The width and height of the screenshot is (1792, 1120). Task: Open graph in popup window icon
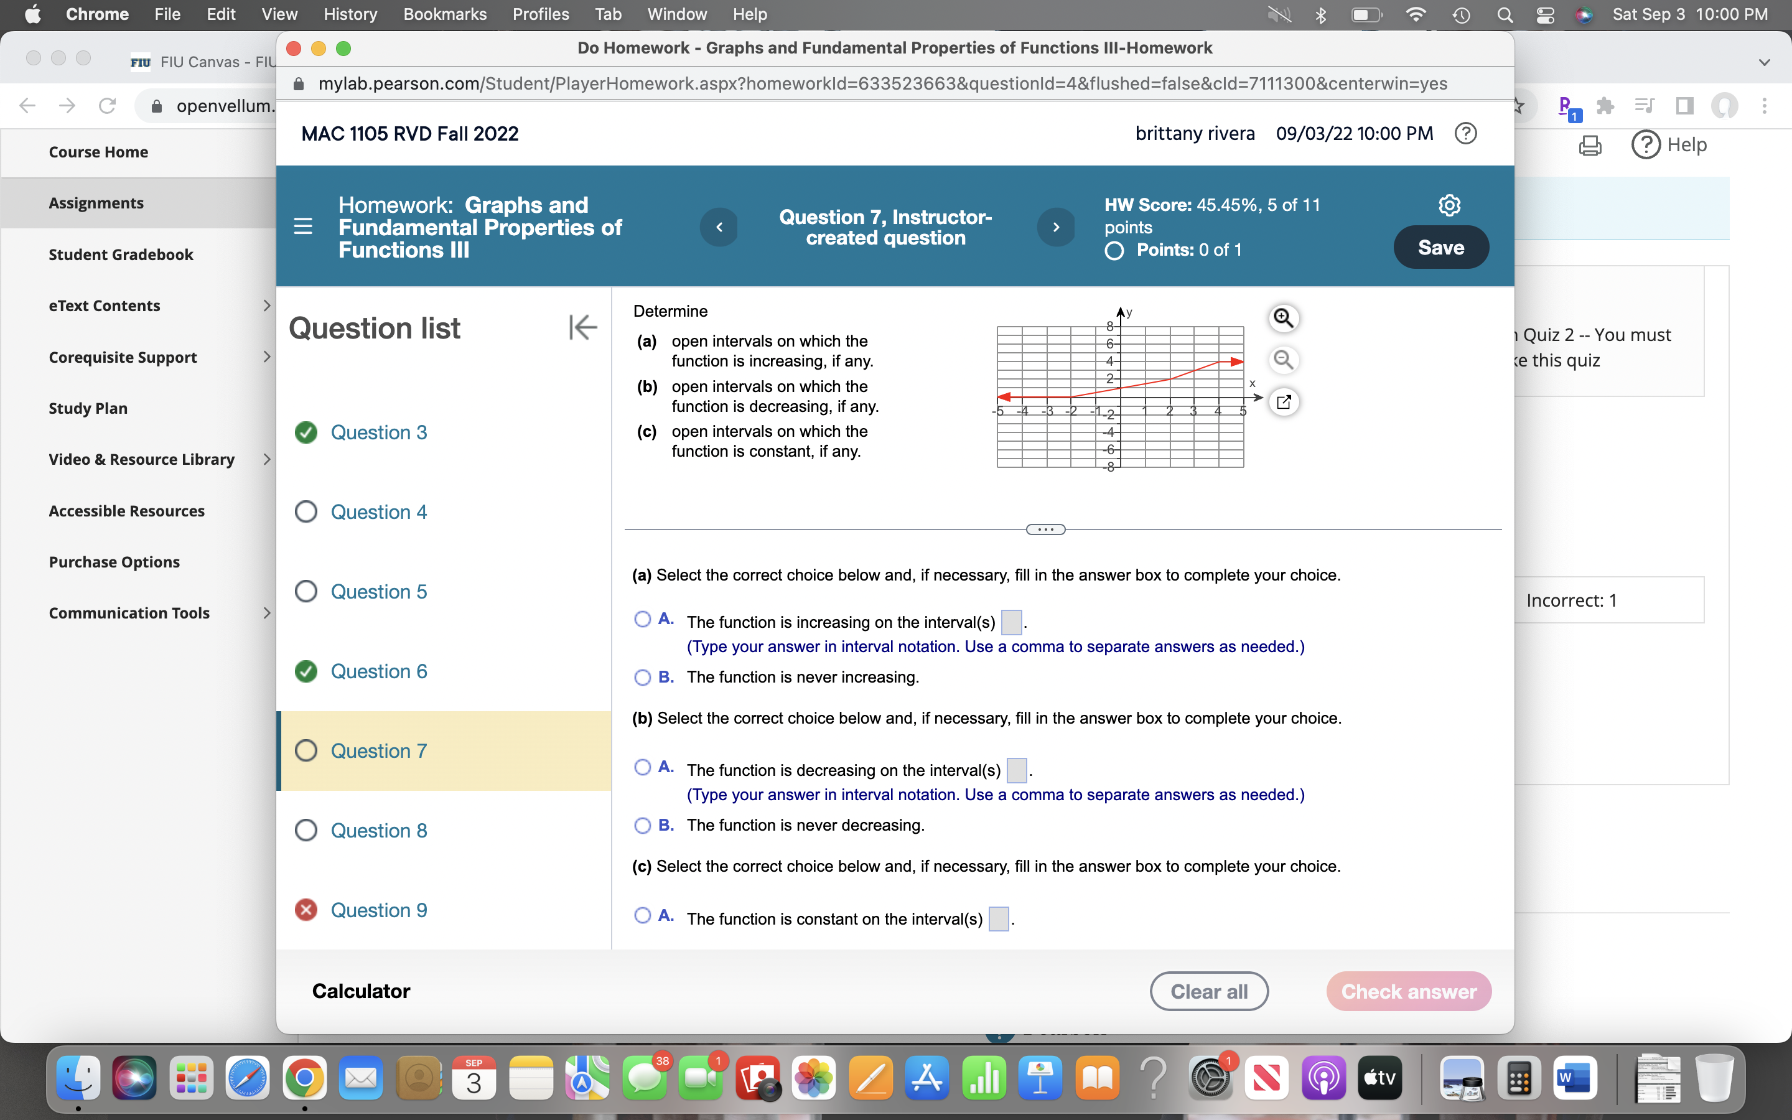[x=1283, y=402]
